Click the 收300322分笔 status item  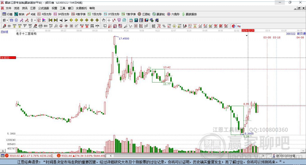[284, 156]
